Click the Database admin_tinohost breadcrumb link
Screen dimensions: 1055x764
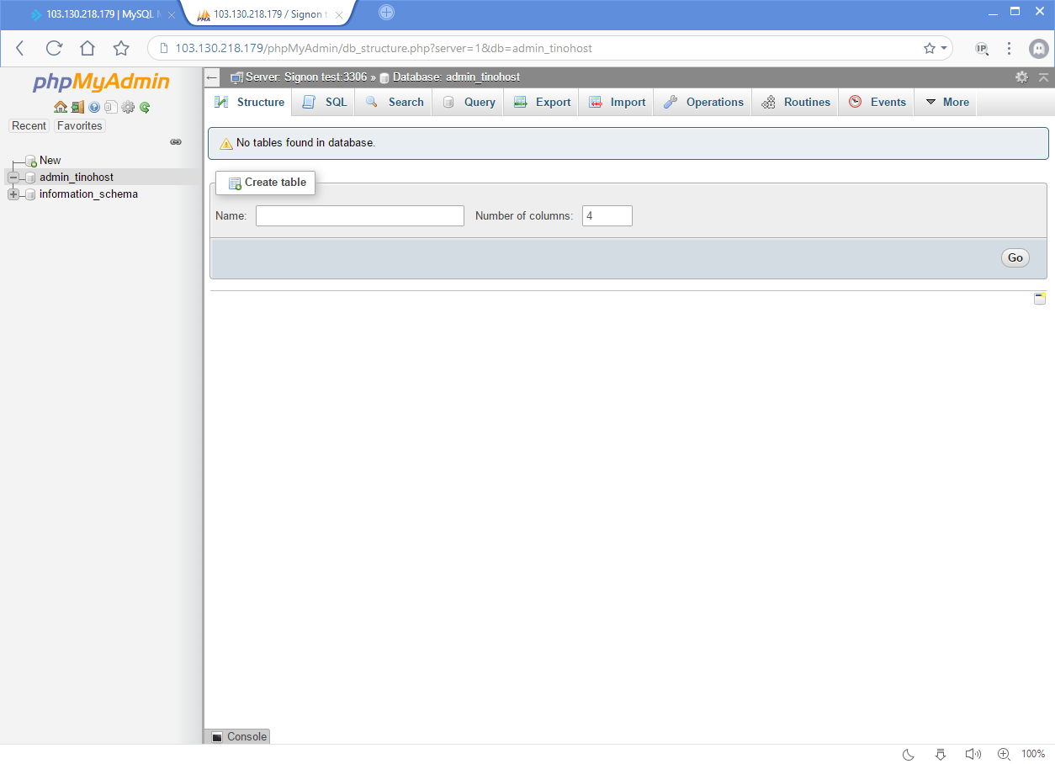pyautogui.click(x=458, y=76)
